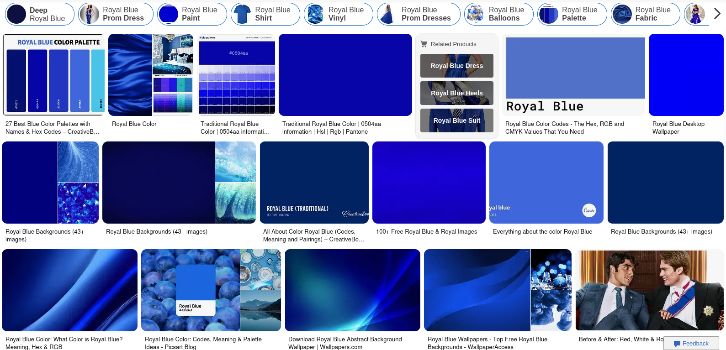Screen dimensions: 726x350
Task: Open the "Royal Blue Suit" related product
Action: click(x=457, y=120)
